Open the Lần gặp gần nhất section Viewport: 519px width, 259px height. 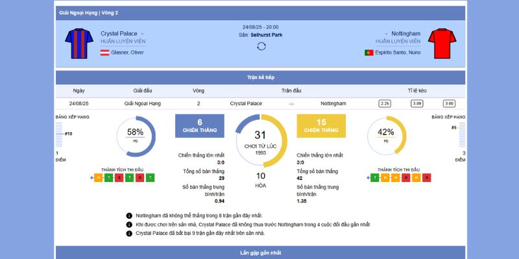[x=261, y=251]
